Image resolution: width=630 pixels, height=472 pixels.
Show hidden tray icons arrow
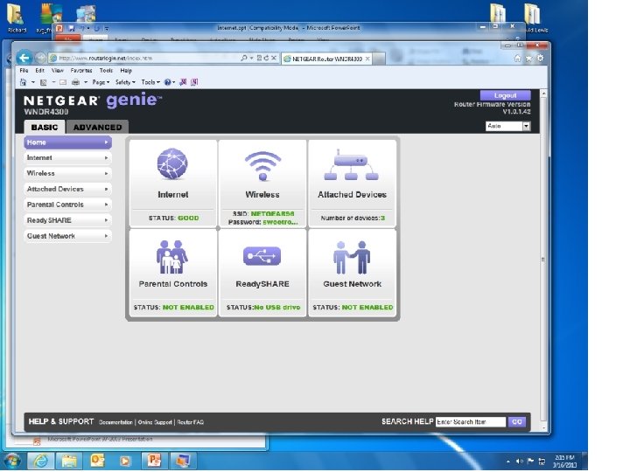coord(508,462)
